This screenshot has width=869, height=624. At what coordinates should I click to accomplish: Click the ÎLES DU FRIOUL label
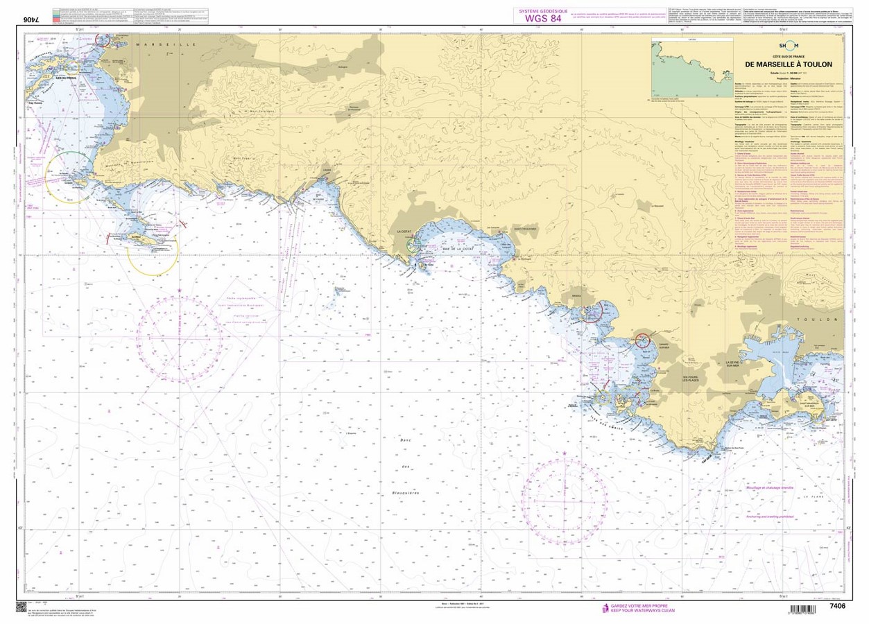point(67,78)
